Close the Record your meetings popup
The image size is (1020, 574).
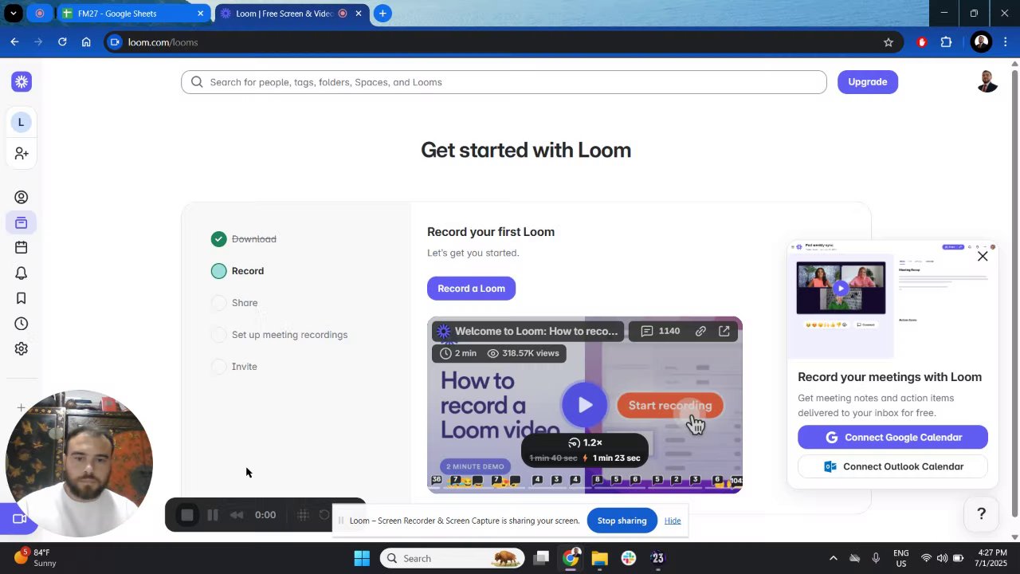983,256
